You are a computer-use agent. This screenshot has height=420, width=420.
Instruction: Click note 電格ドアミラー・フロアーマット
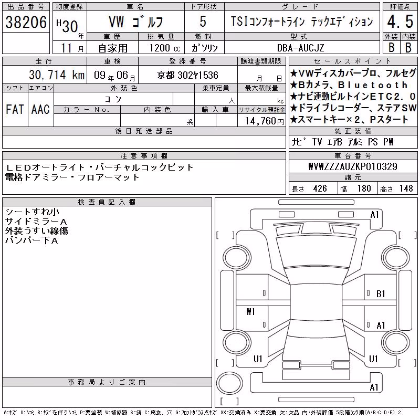(x=72, y=177)
